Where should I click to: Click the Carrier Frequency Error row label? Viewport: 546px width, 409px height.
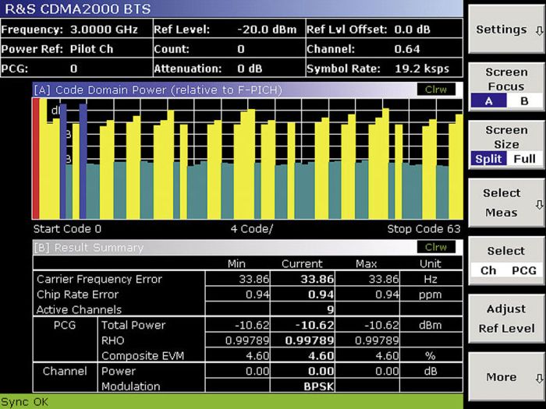click(99, 279)
